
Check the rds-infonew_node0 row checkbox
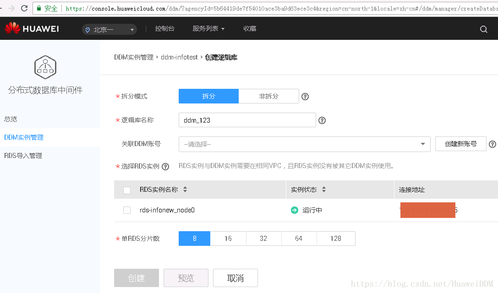(127, 210)
